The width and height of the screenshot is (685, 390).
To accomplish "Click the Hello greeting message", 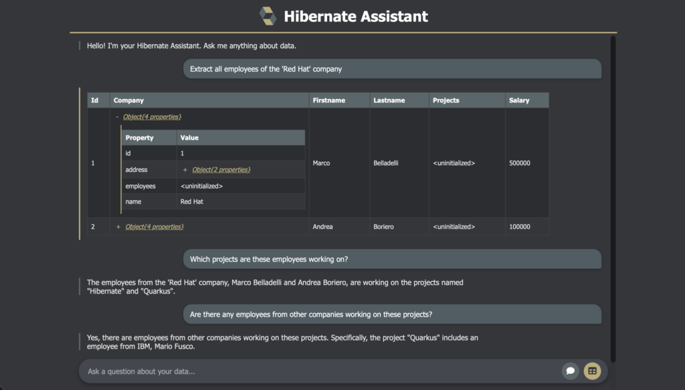I will coord(191,45).
